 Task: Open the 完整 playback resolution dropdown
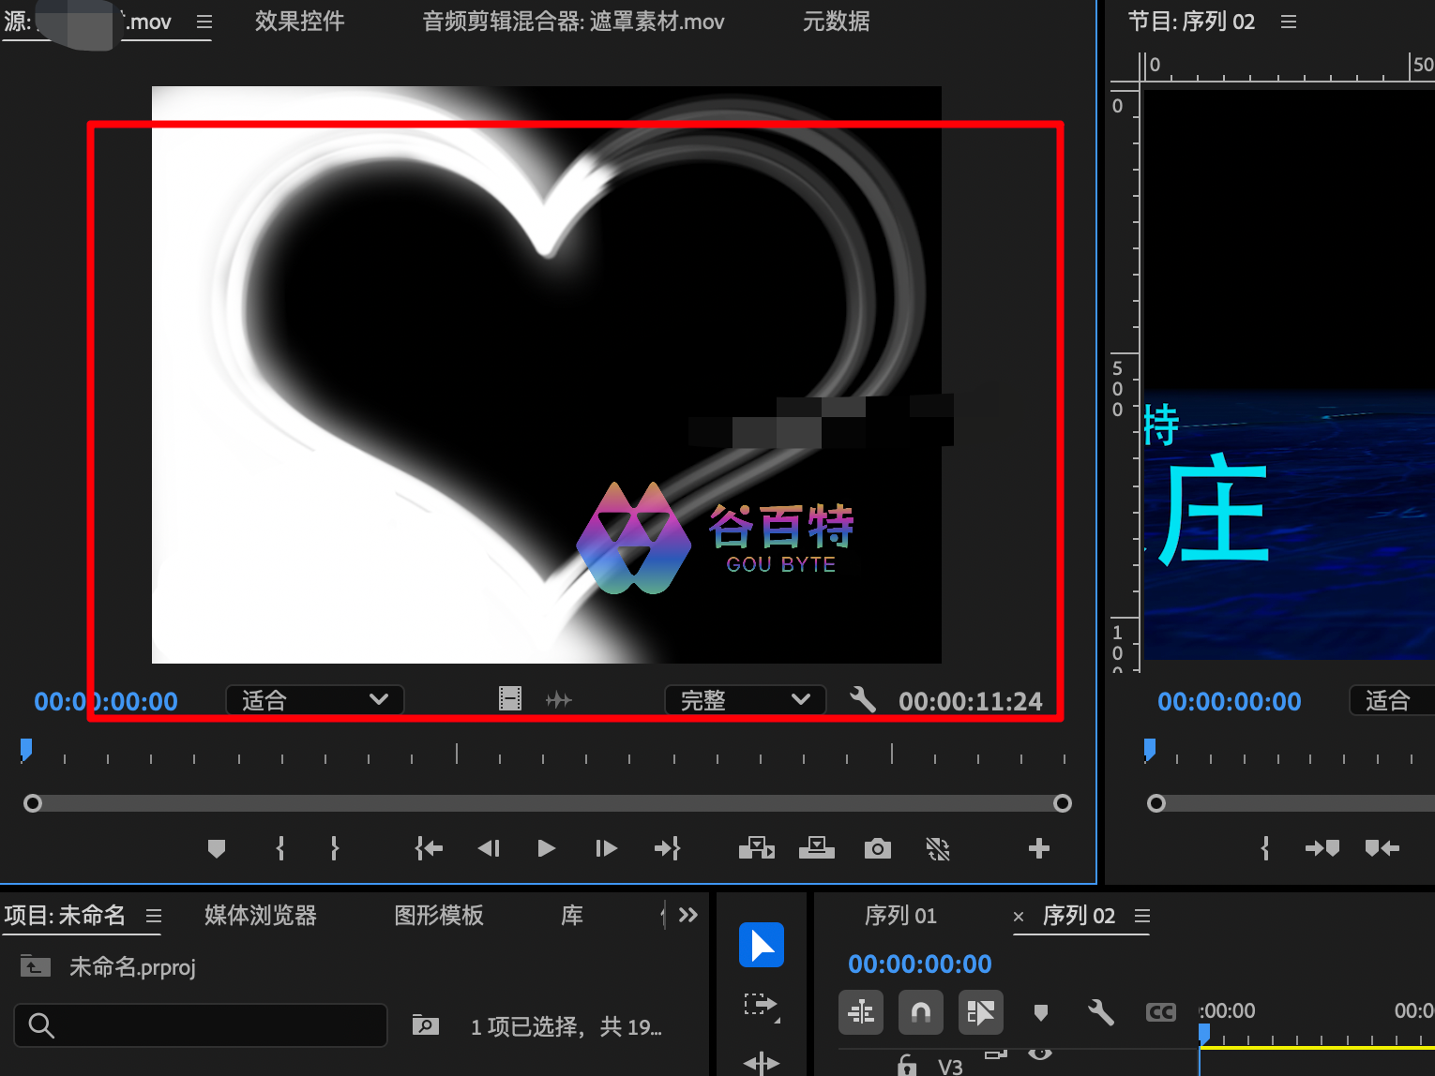[x=745, y=700]
